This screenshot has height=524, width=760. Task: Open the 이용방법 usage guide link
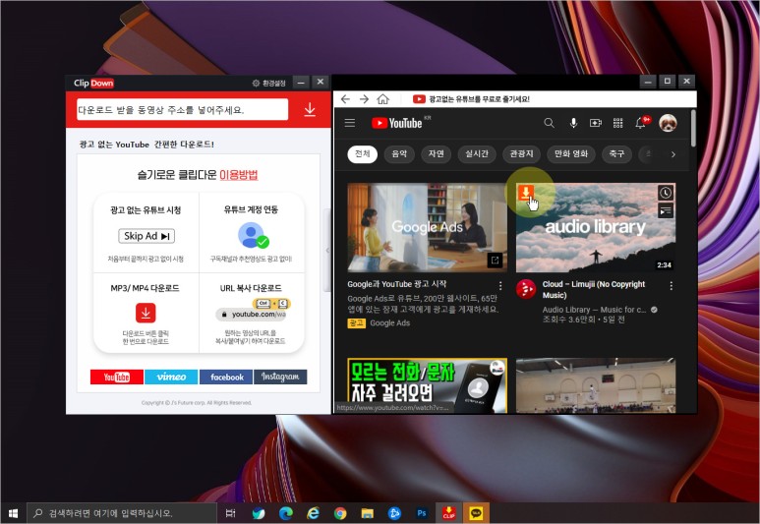coord(239,175)
